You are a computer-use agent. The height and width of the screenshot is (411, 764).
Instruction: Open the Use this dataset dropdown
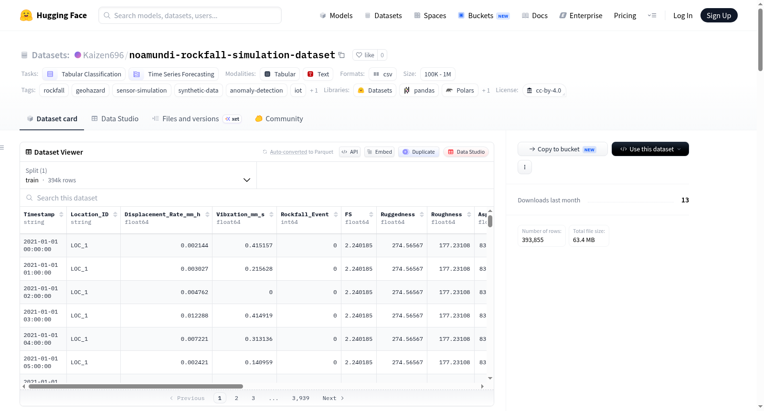[x=650, y=149]
